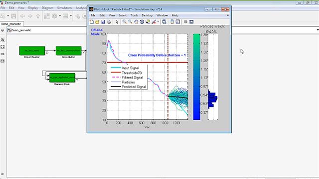Open Desktop menu in Plot window
Viewport: 319px width, 179px height.
(147, 15)
